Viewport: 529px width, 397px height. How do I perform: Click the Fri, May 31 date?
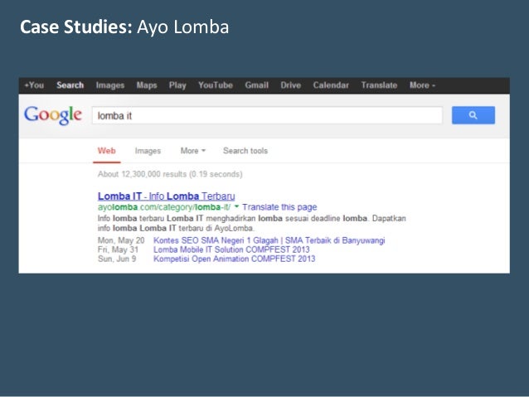(x=118, y=249)
